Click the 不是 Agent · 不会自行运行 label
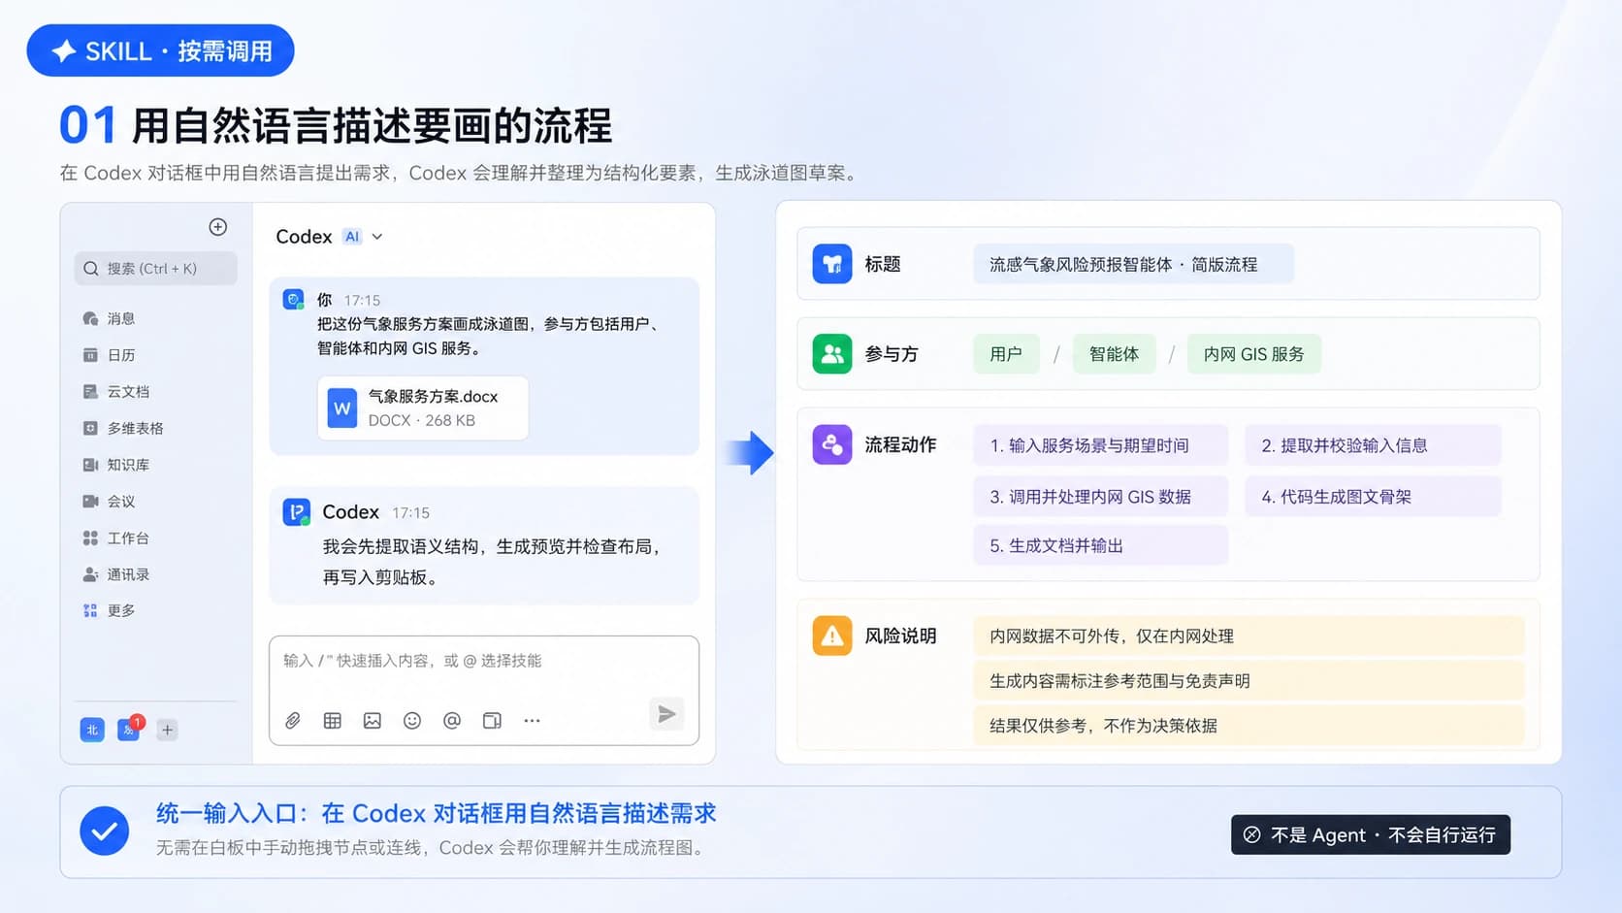 [x=1371, y=834]
